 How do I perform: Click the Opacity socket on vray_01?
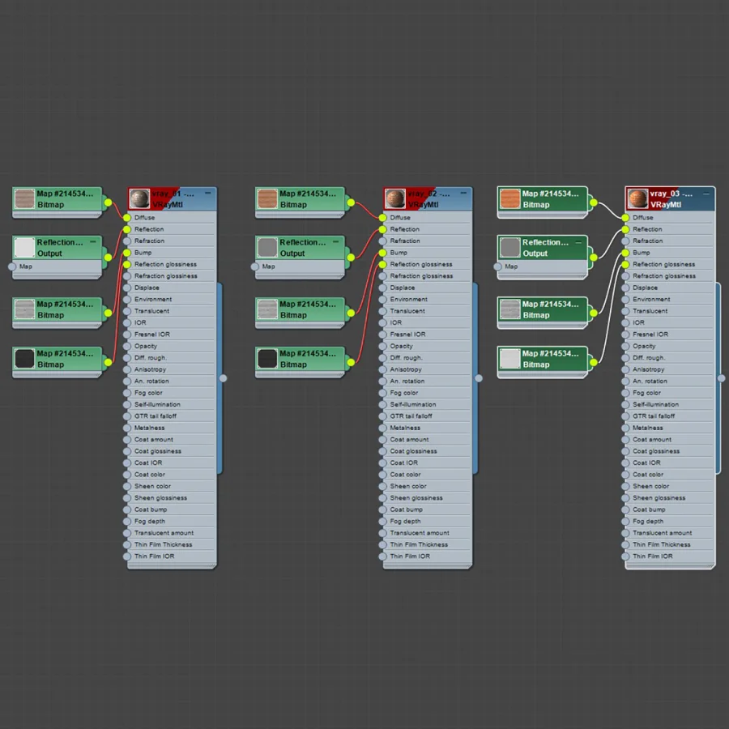click(127, 347)
